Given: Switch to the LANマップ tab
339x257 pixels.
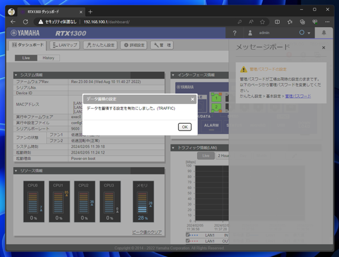Looking at the screenshot, I should coord(64,45).
